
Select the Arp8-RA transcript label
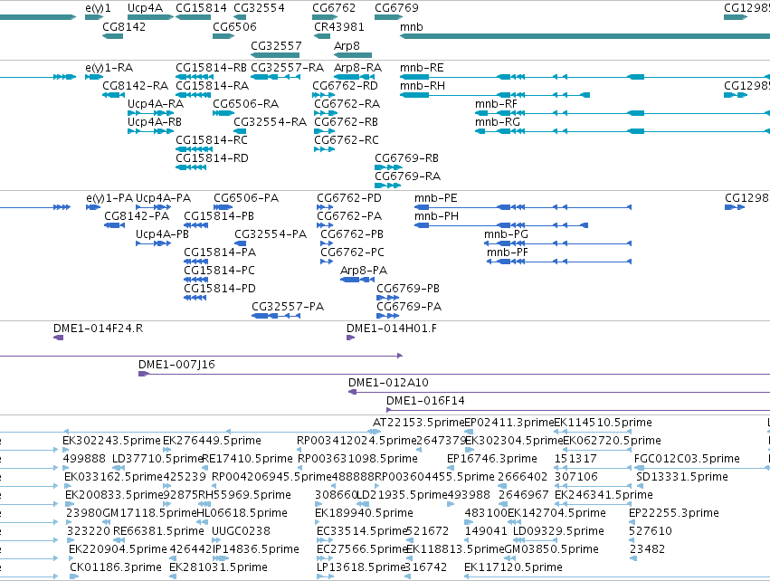[358, 68]
